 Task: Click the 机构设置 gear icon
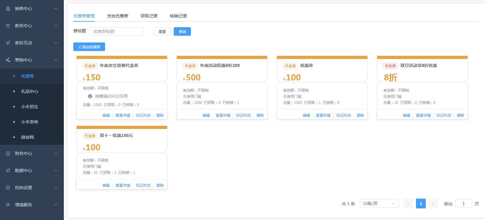click(x=8, y=188)
